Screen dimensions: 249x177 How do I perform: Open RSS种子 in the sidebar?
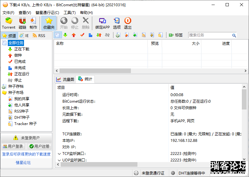coord(22,111)
